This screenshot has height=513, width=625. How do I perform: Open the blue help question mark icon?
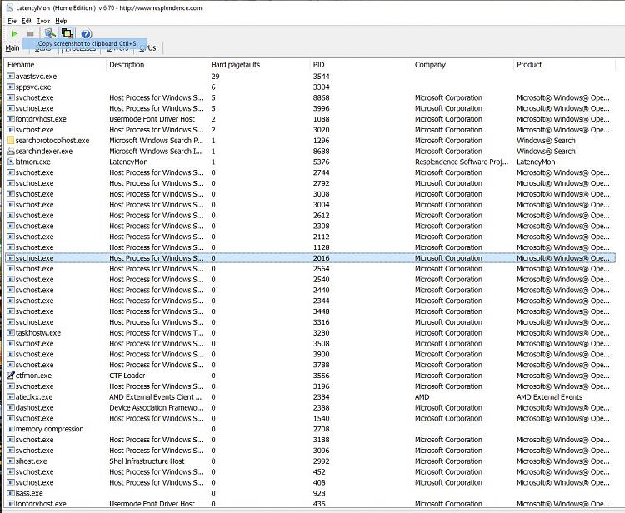click(x=86, y=34)
